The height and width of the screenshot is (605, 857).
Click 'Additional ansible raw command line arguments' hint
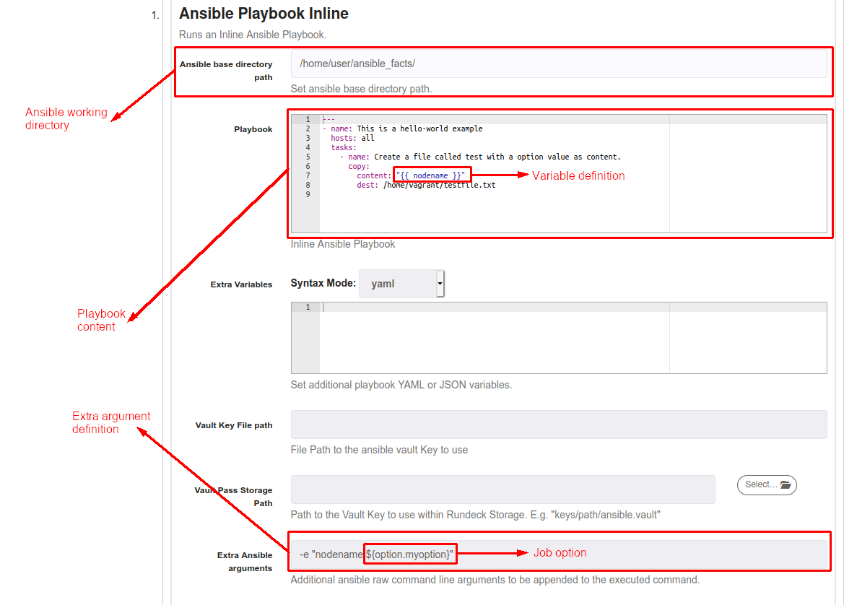point(495,580)
